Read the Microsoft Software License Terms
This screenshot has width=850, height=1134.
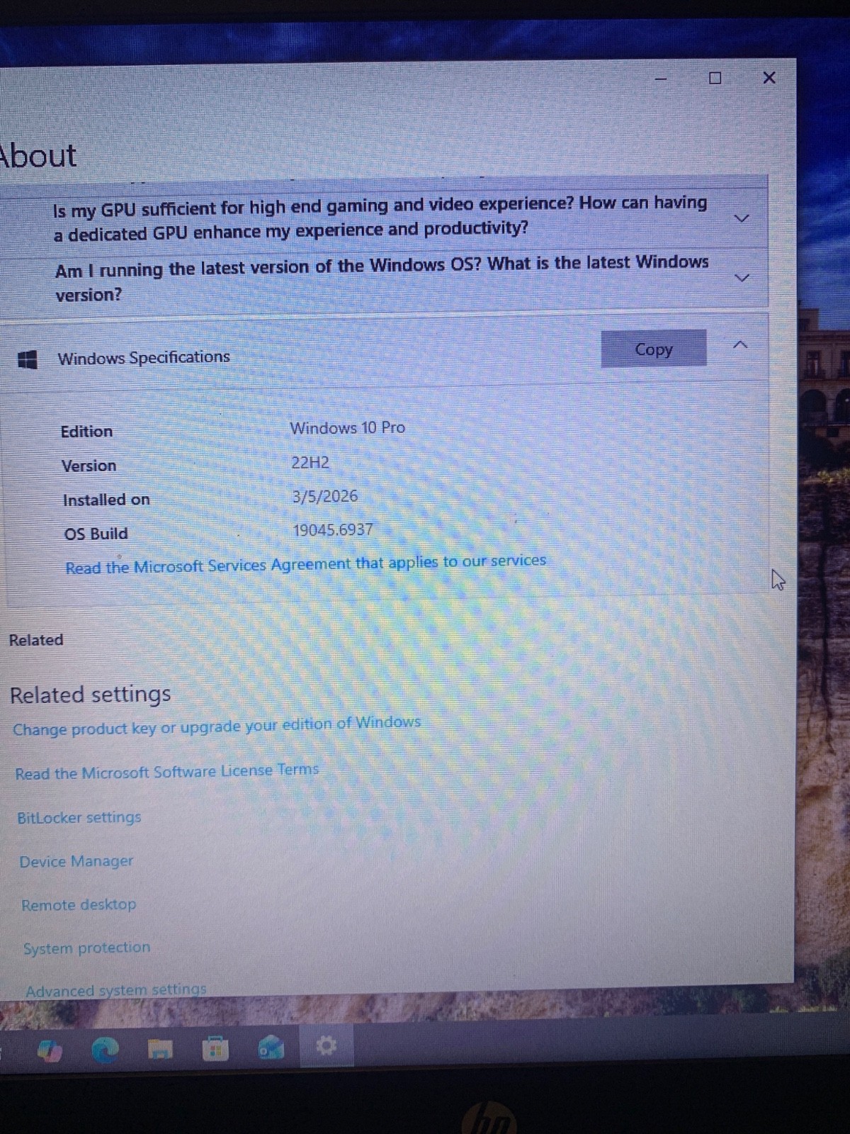(x=167, y=771)
